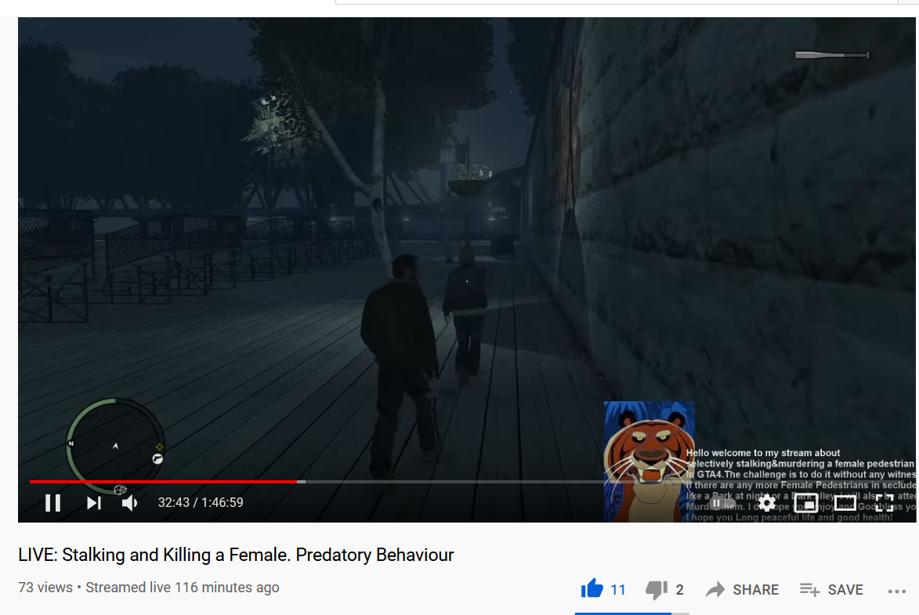The image size is (919, 615).
Task: Click the video title text
Action: (x=236, y=555)
